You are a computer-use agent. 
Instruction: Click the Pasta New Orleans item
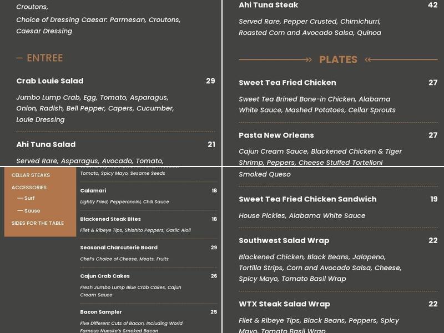coord(275,135)
